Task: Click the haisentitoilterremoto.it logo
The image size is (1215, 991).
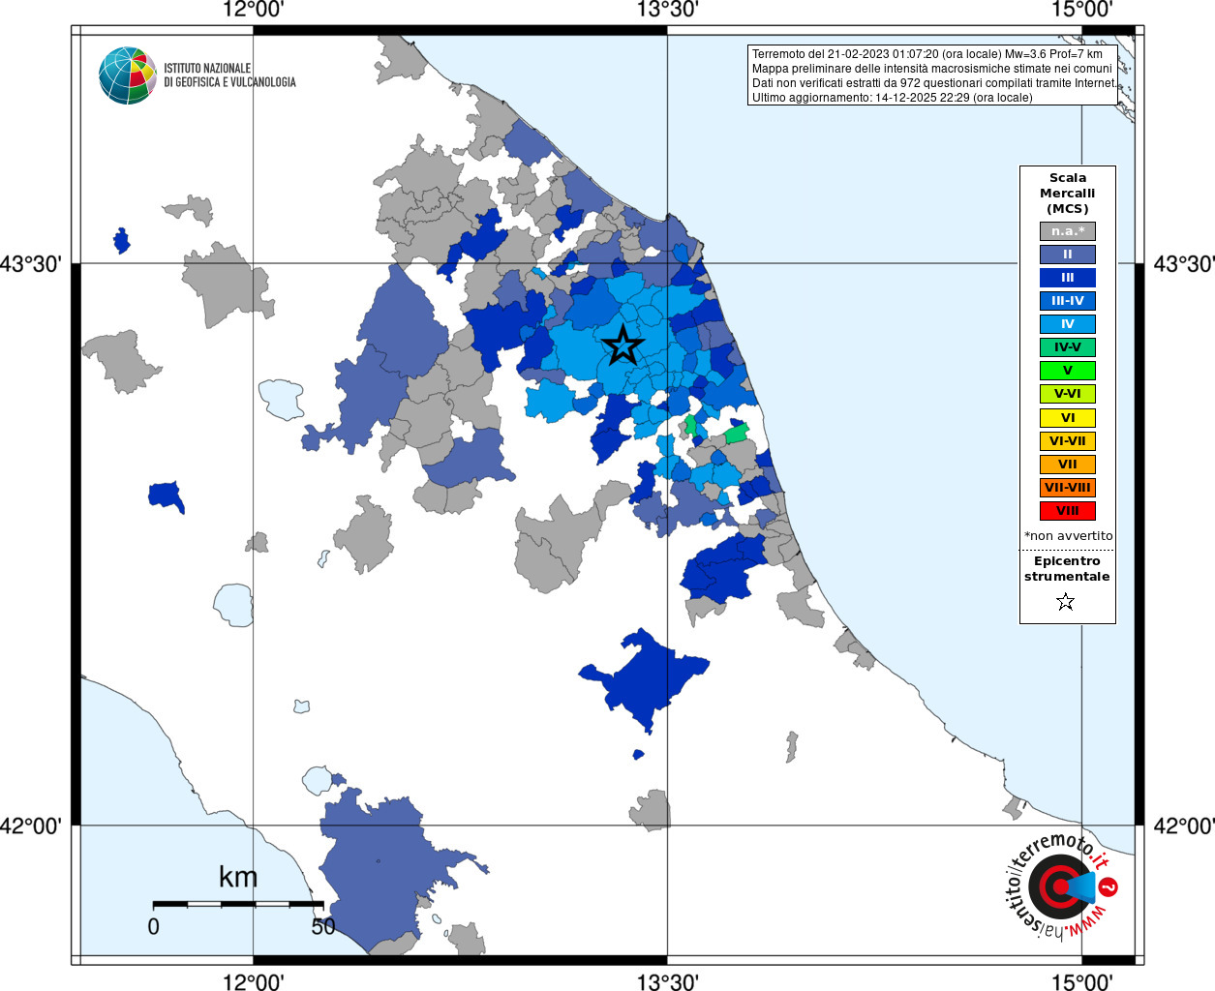Action: (1061, 886)
